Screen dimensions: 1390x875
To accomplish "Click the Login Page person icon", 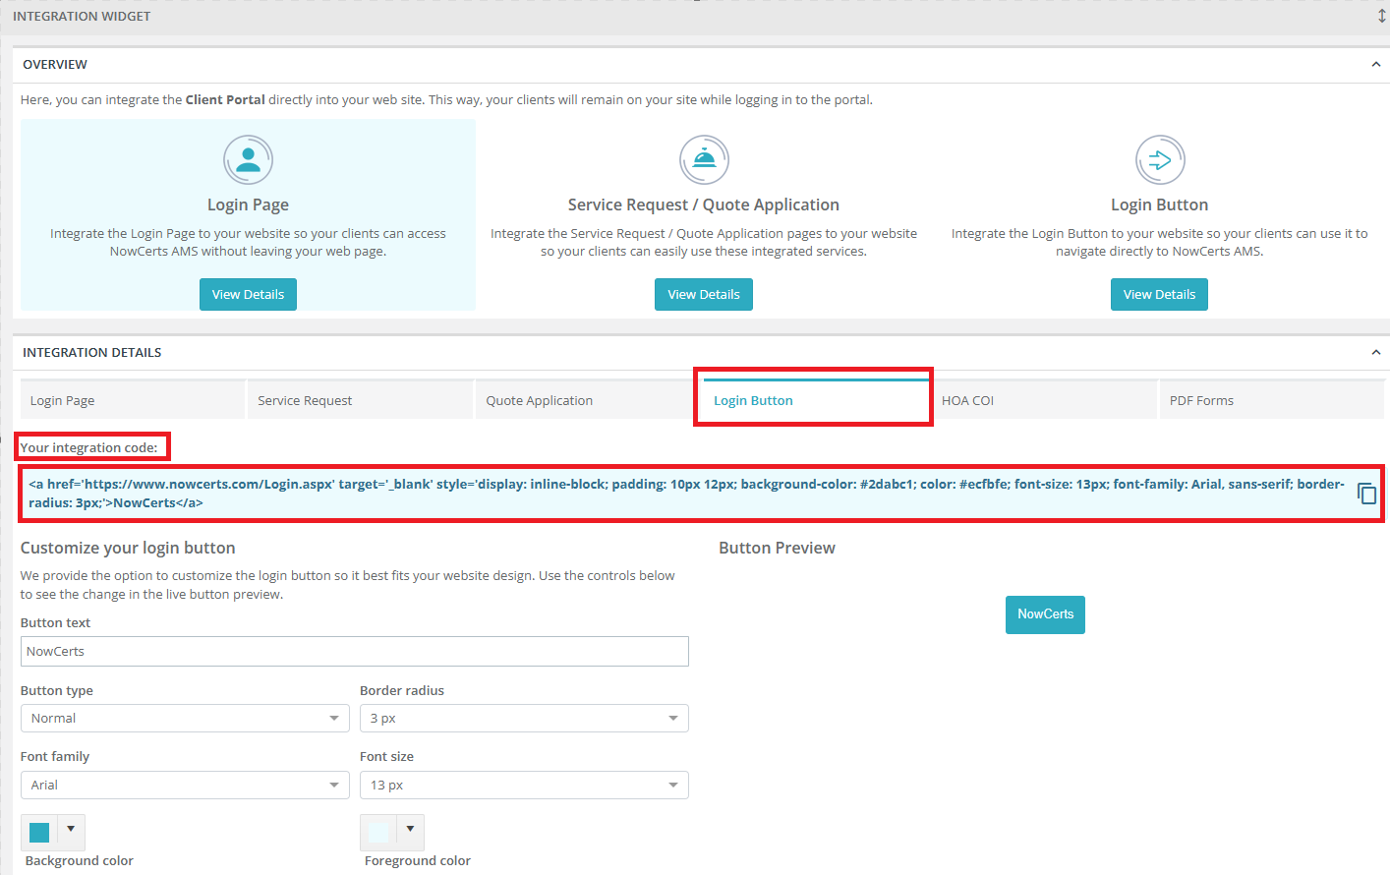I will tap(248, 159).
